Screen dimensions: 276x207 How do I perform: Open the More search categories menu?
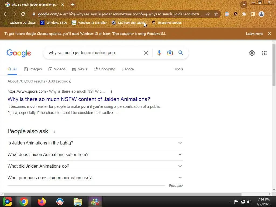click(128, 69)
